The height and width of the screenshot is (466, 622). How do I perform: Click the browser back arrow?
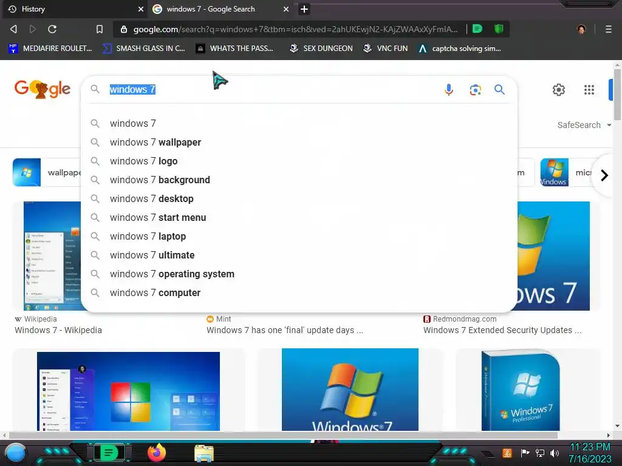13,29
